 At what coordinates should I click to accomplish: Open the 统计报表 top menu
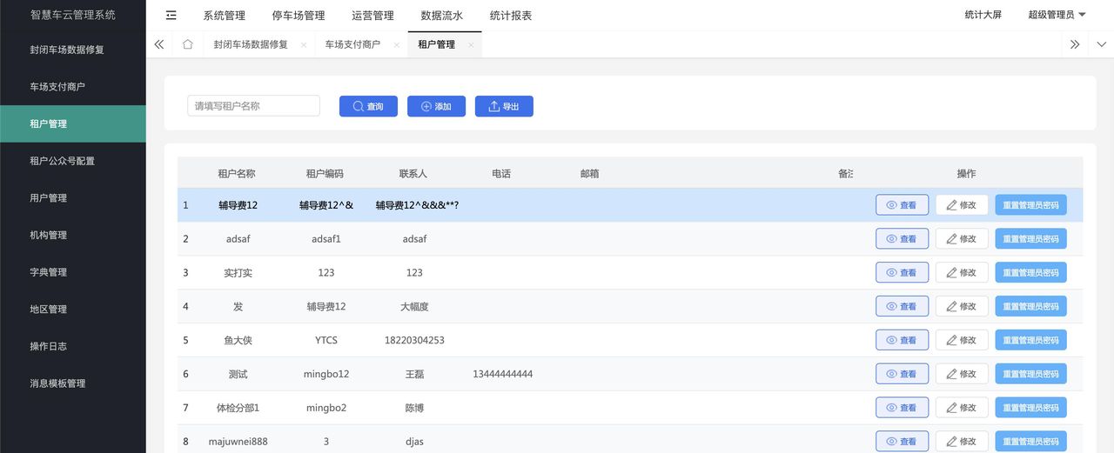coord(511,16)
